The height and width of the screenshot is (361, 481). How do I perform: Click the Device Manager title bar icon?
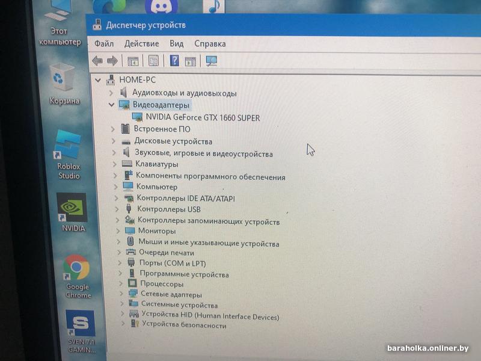[x=97, y=25]
